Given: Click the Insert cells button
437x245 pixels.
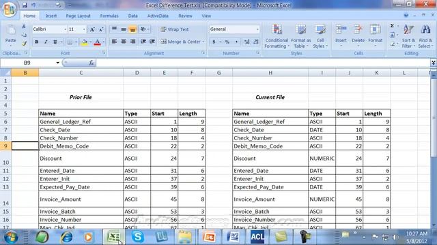Looking at the screenshot, I should click(x=341, y=35).
